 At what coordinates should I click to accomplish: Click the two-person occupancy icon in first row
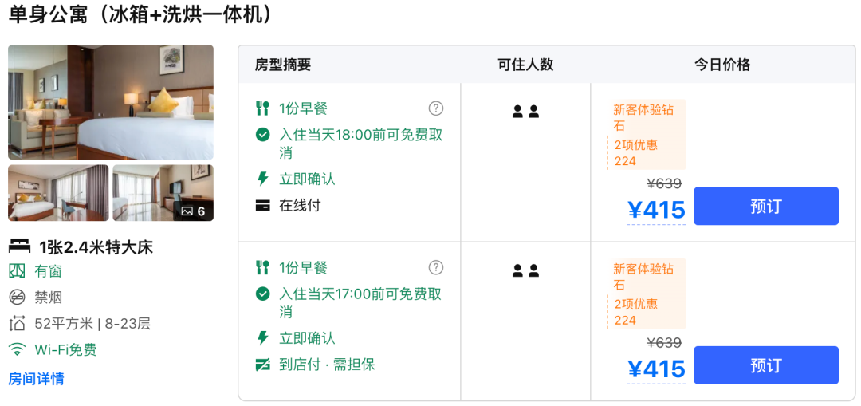tap(525, 112)
